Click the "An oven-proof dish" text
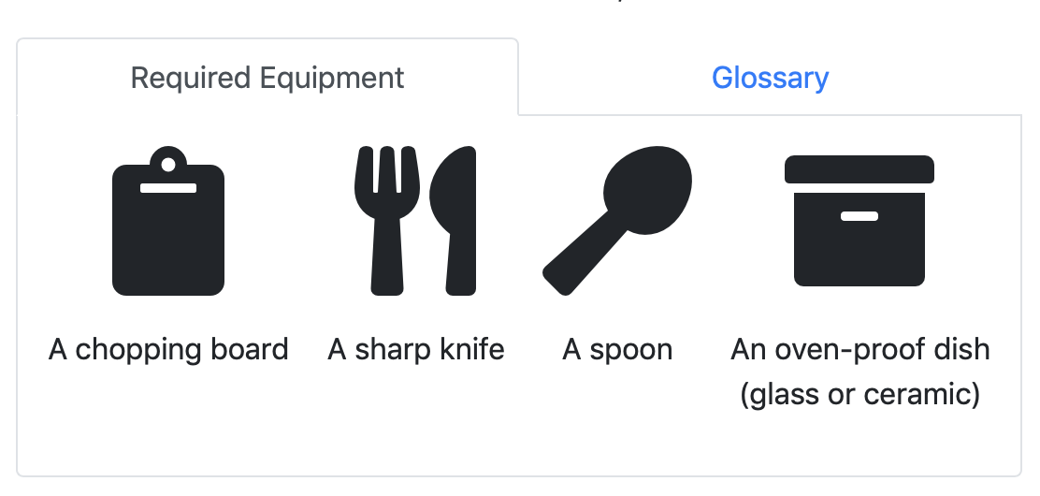Image resolution: width=1040 pixels, height=496 pixels. 860,349
